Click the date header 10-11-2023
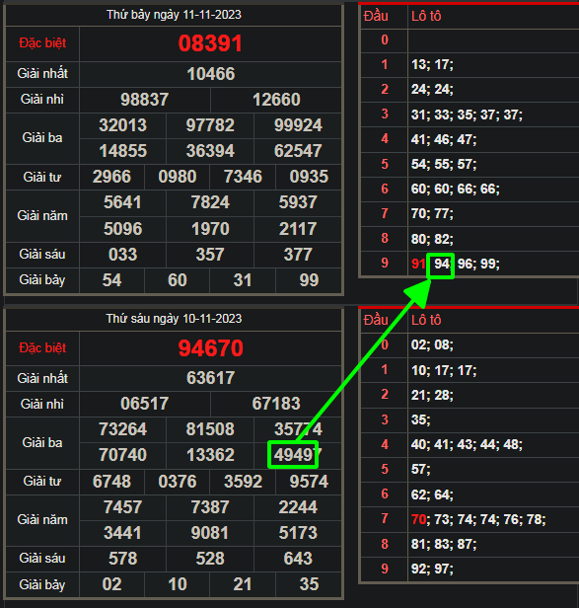 [x=174, y=319]
